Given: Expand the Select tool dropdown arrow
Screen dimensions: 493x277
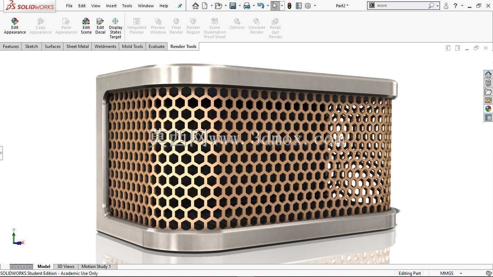Looking at the screenshot, I should (282, 6).
